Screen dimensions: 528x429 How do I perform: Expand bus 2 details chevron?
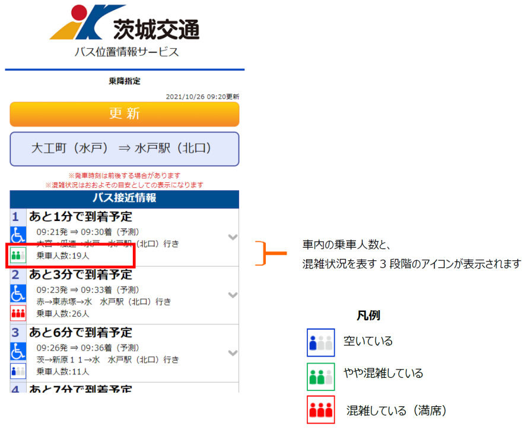point(233,295)
